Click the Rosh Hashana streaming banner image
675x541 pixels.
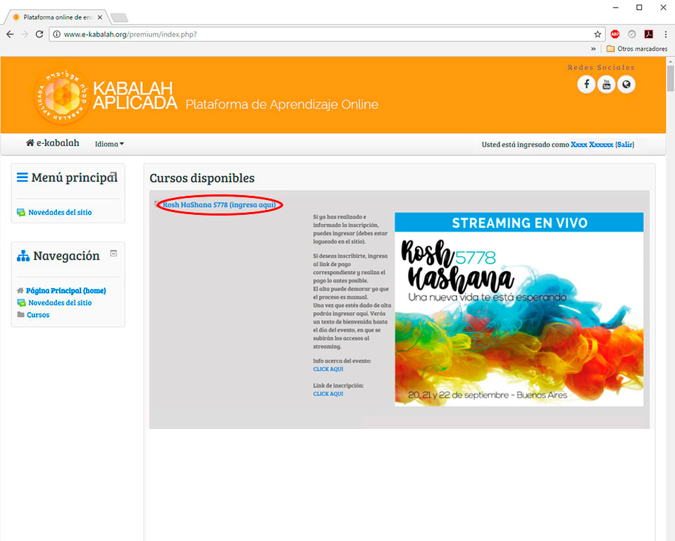click(x=519, y=309)
